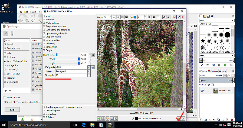Screen dimensions: 243x128
Task: Click the green reload icon at bottom left
Action: 99,119
